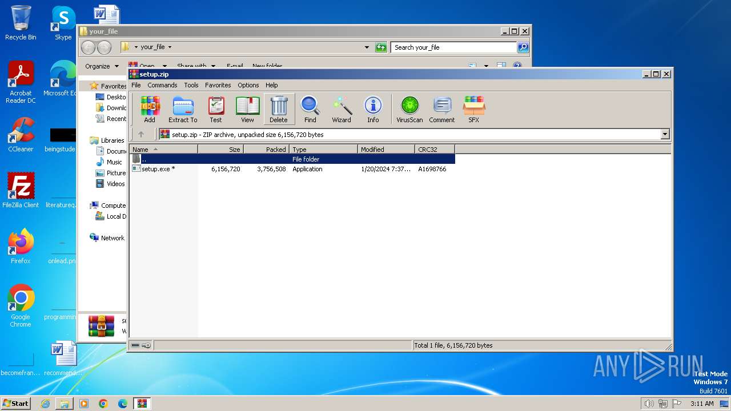Open the Organize dropdown in Explorer

pos(102,66)
